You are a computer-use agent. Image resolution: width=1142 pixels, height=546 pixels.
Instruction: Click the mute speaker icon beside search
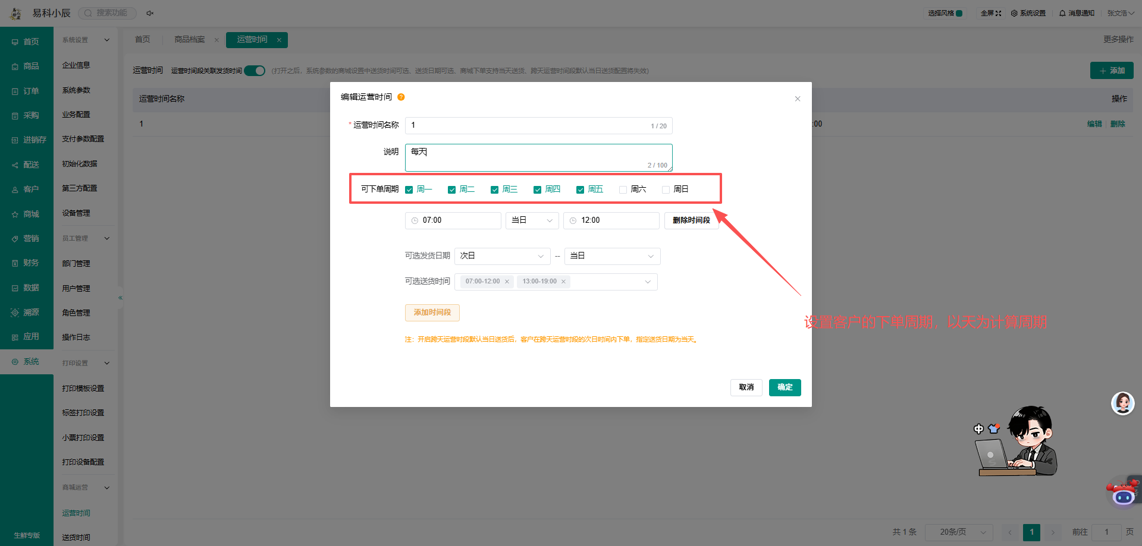coord(150,13)
